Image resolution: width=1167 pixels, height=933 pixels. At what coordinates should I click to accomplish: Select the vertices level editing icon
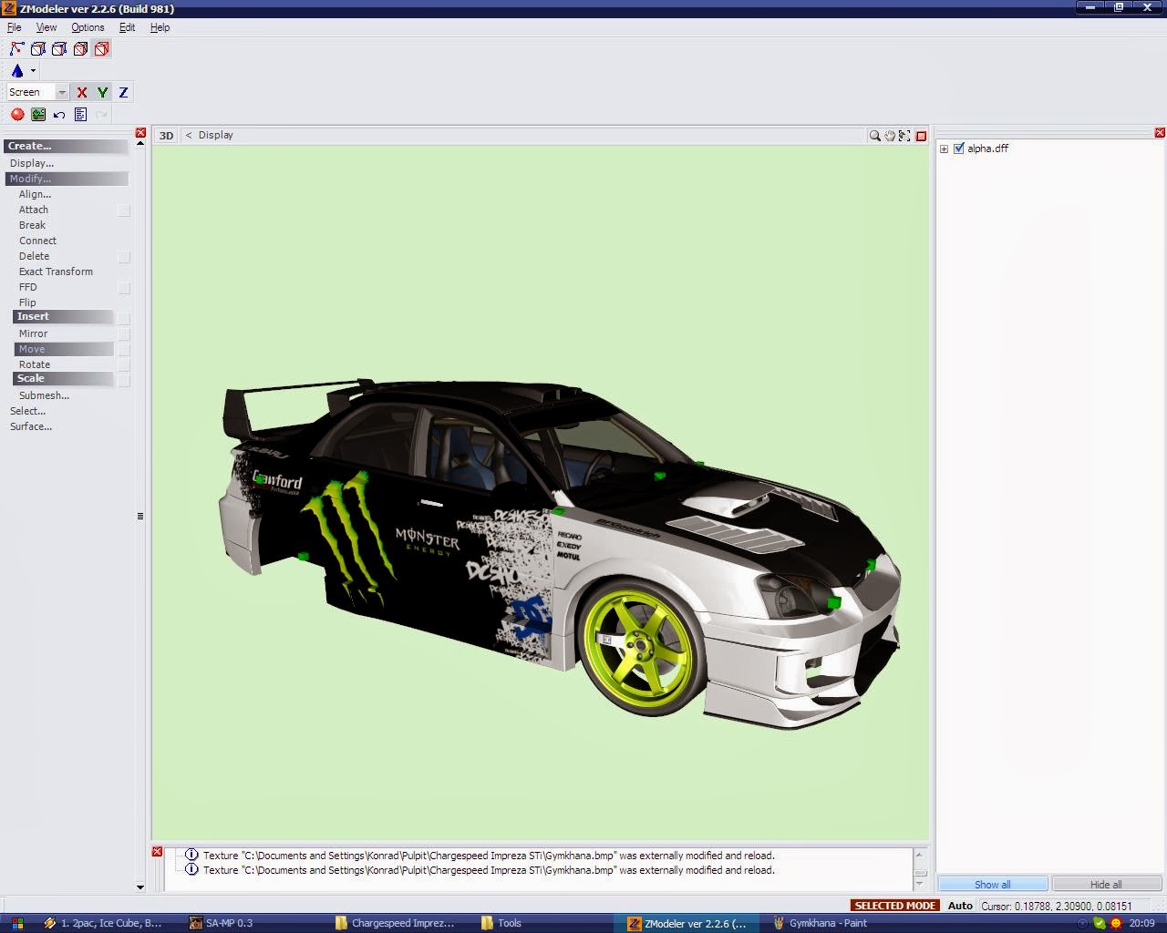tap(17, 49)
